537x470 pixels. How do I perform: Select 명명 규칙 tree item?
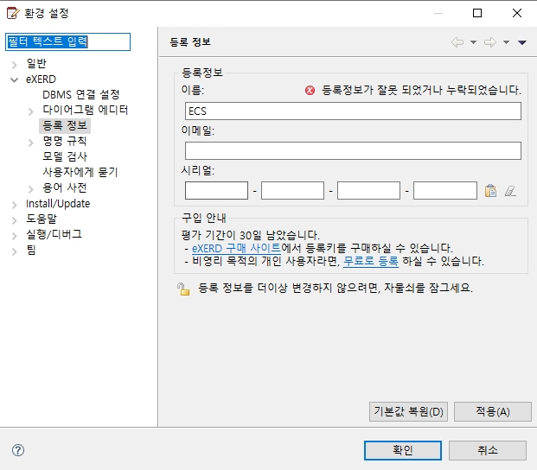coord(64,141)
